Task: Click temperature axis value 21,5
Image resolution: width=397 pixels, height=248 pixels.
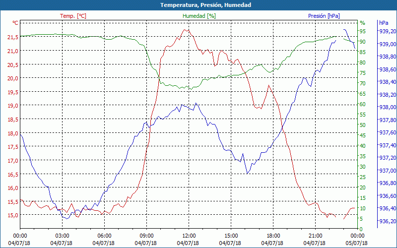Action: (x=13, y=37)
